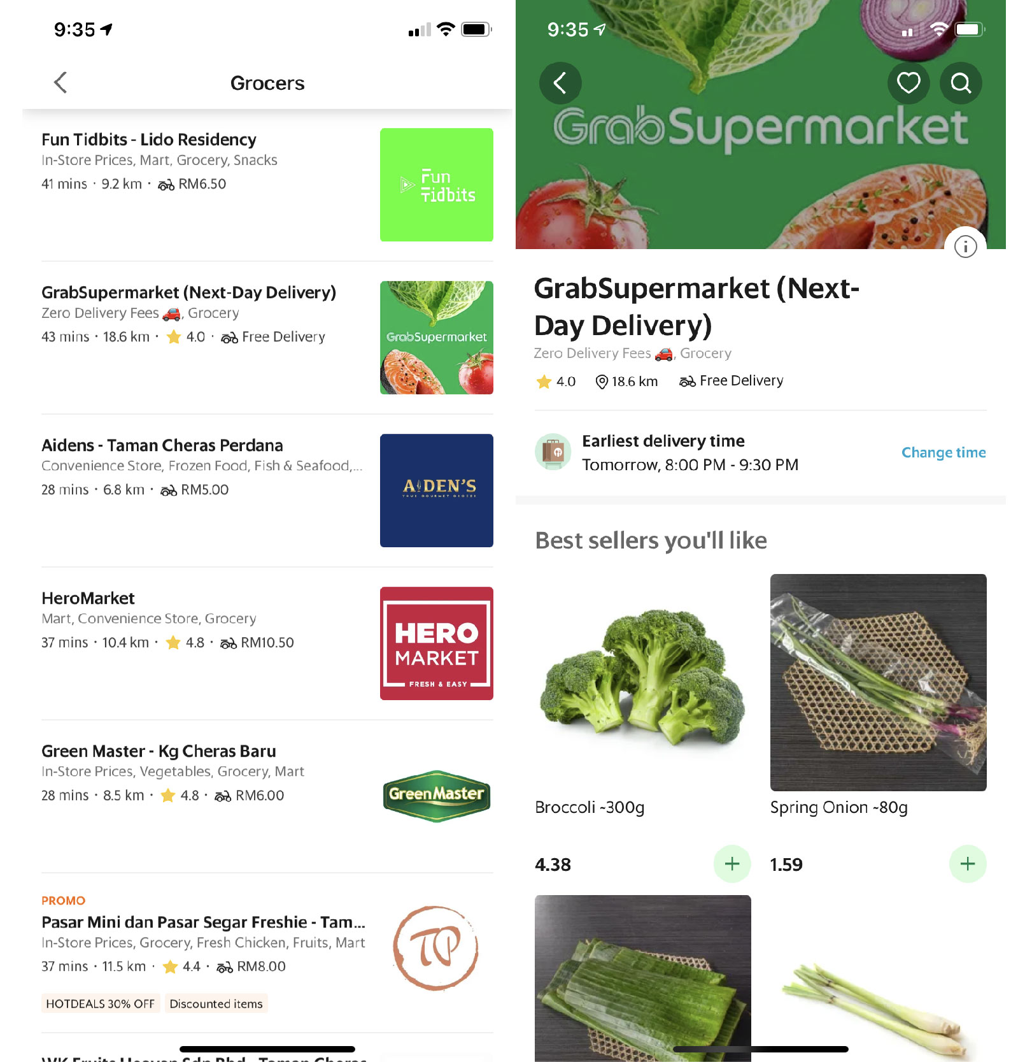Tap the Earliest delivery time bag icon

[x=553, y=452]
